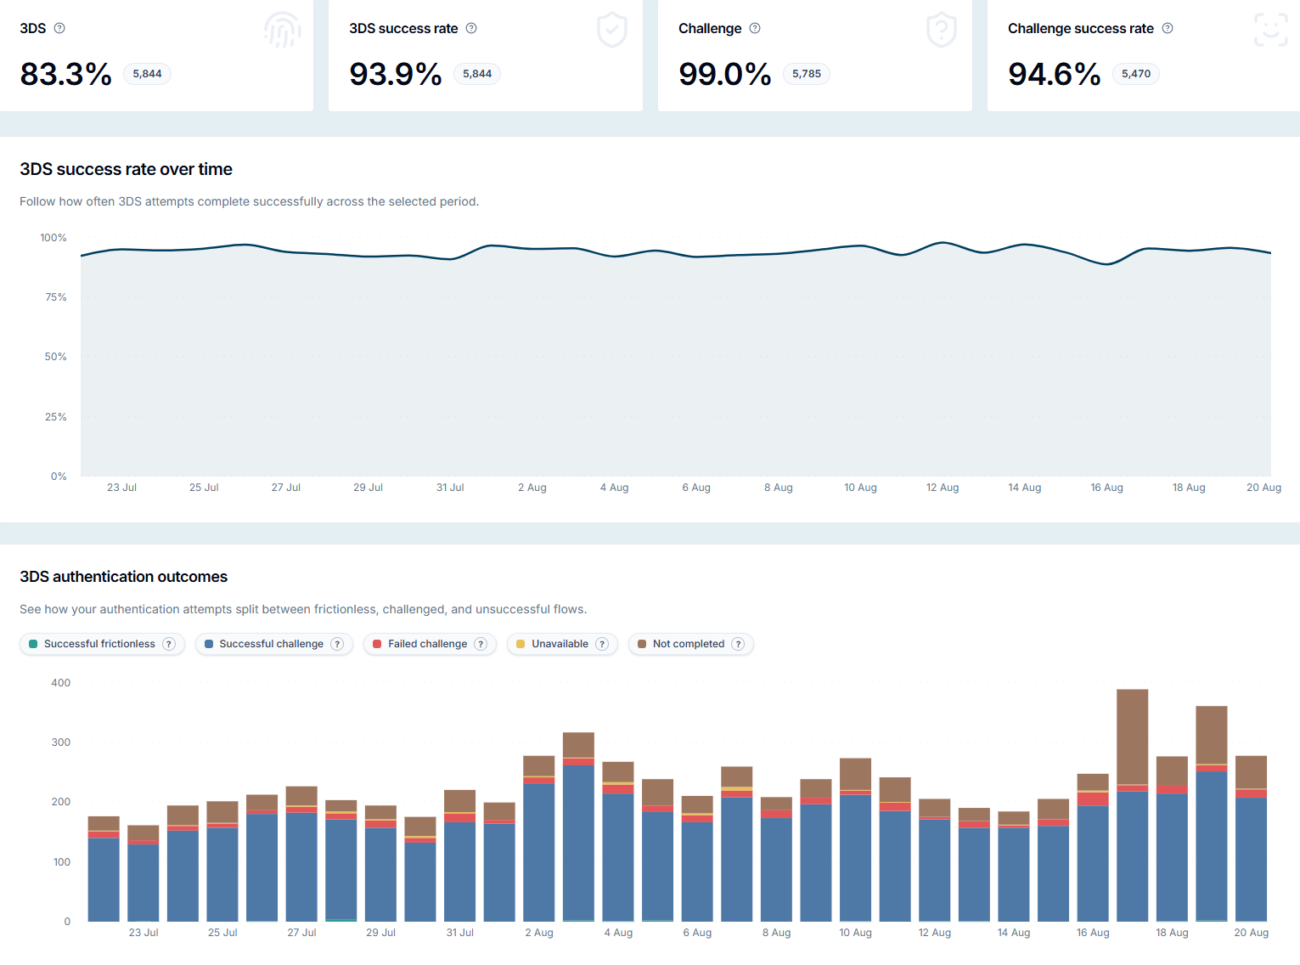The width and height of the screenshot is (1300, 965).
Task: Show the help info for the Challenge metric
Action: pos(755,28)
